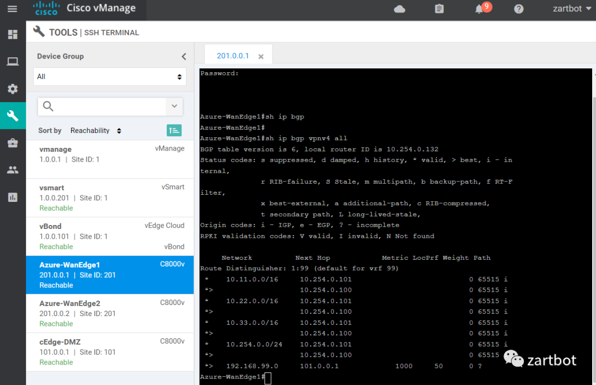Open the help question mark icon
The image size is (596, 385).
(x=518, y=9)
